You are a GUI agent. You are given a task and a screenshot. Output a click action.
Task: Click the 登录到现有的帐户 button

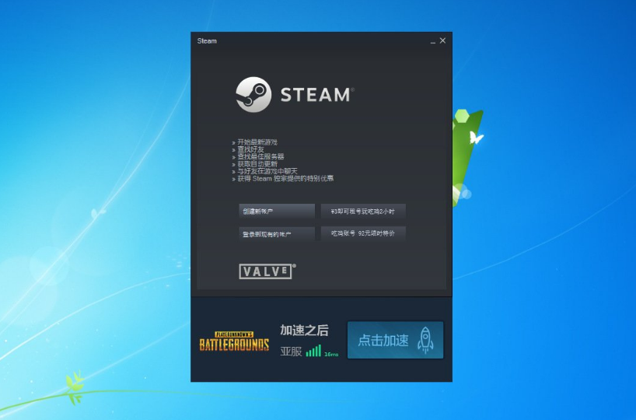[277, 234]
